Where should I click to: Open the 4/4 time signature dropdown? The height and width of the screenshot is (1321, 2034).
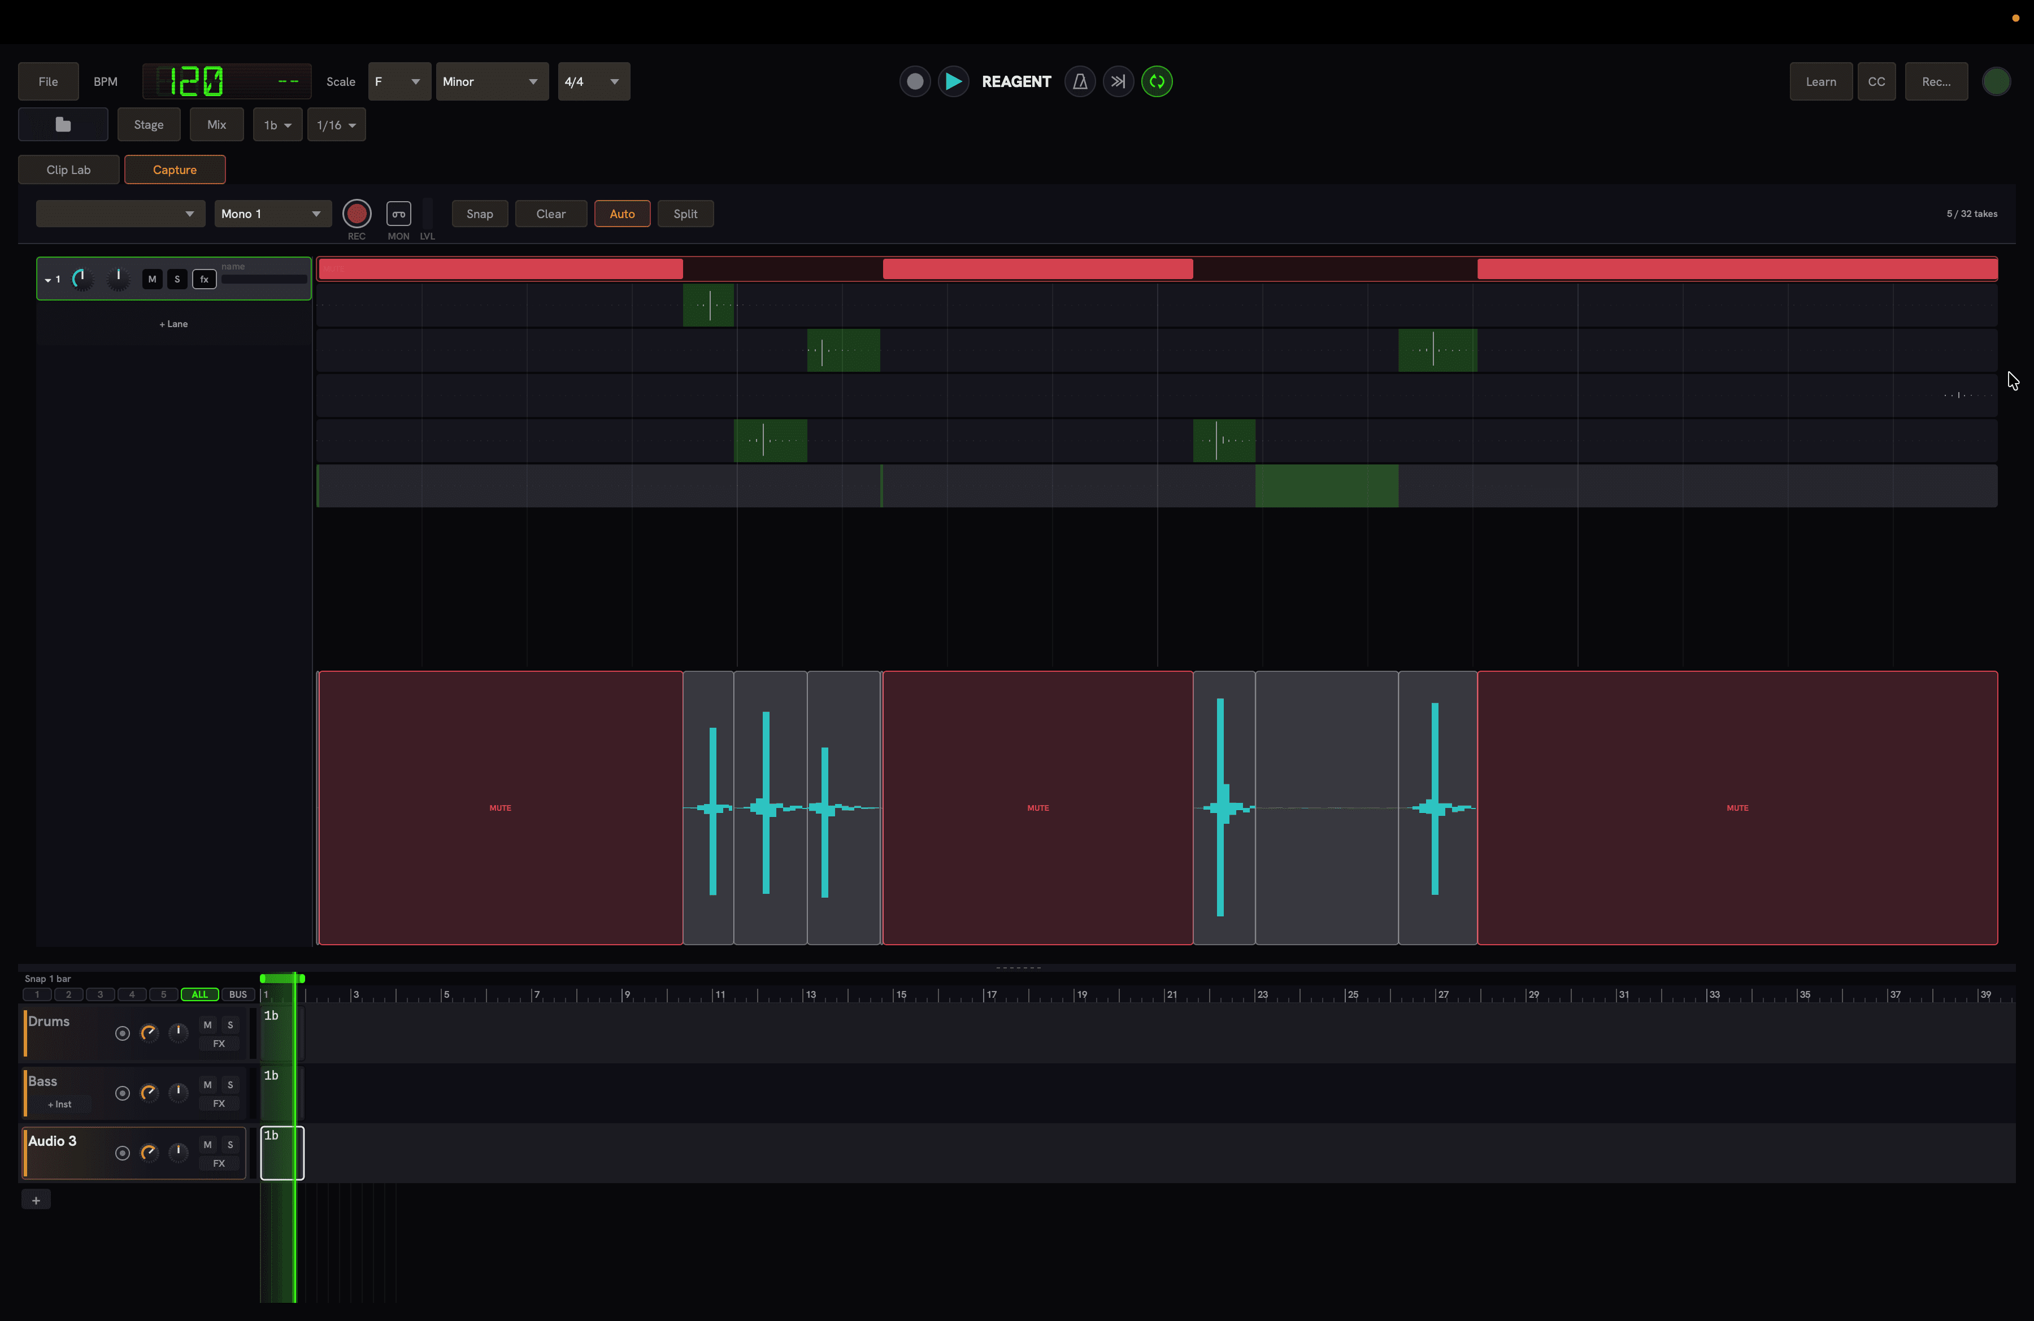coord(594,82)
